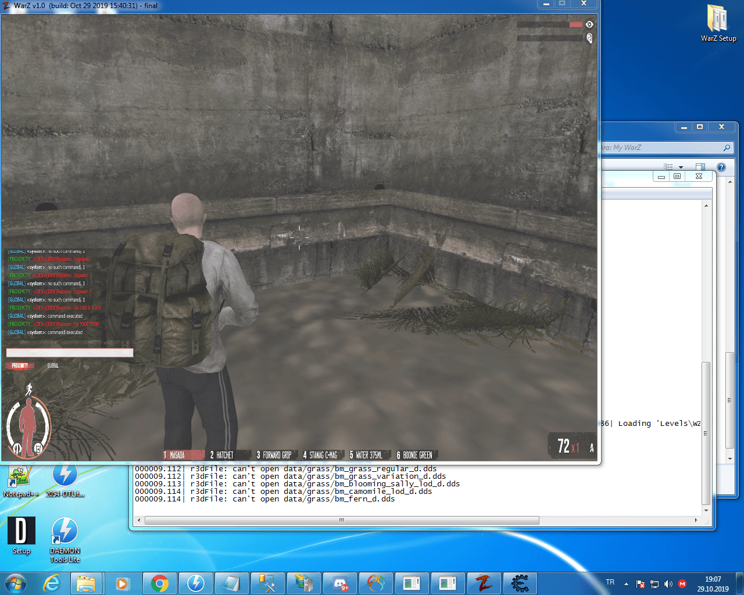Select quick slot 1 Masada
The height and width of the screenshot is (595, 744).
[183, 455]
